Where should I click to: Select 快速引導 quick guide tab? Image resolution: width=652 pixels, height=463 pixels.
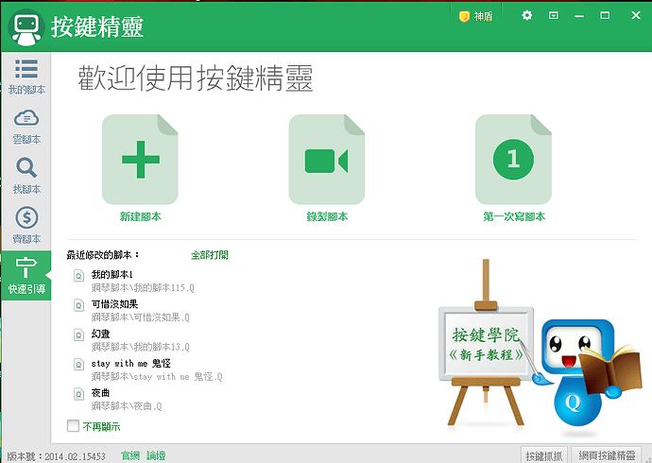pos(26,275)
